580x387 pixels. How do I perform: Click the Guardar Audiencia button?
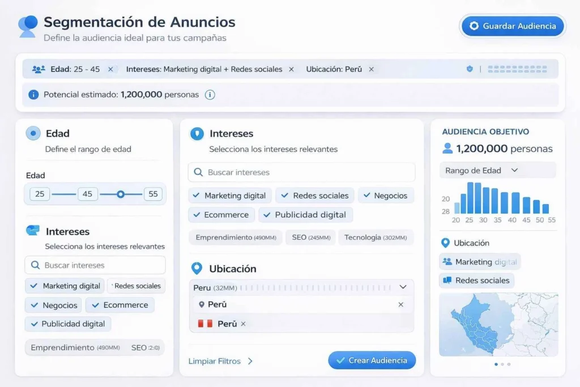coord(512,26)
